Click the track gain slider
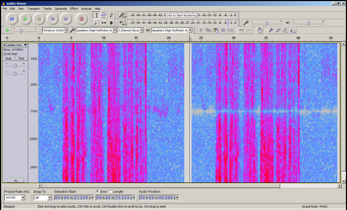This screenshot has height=210, width=347. [x=15, y=65]
